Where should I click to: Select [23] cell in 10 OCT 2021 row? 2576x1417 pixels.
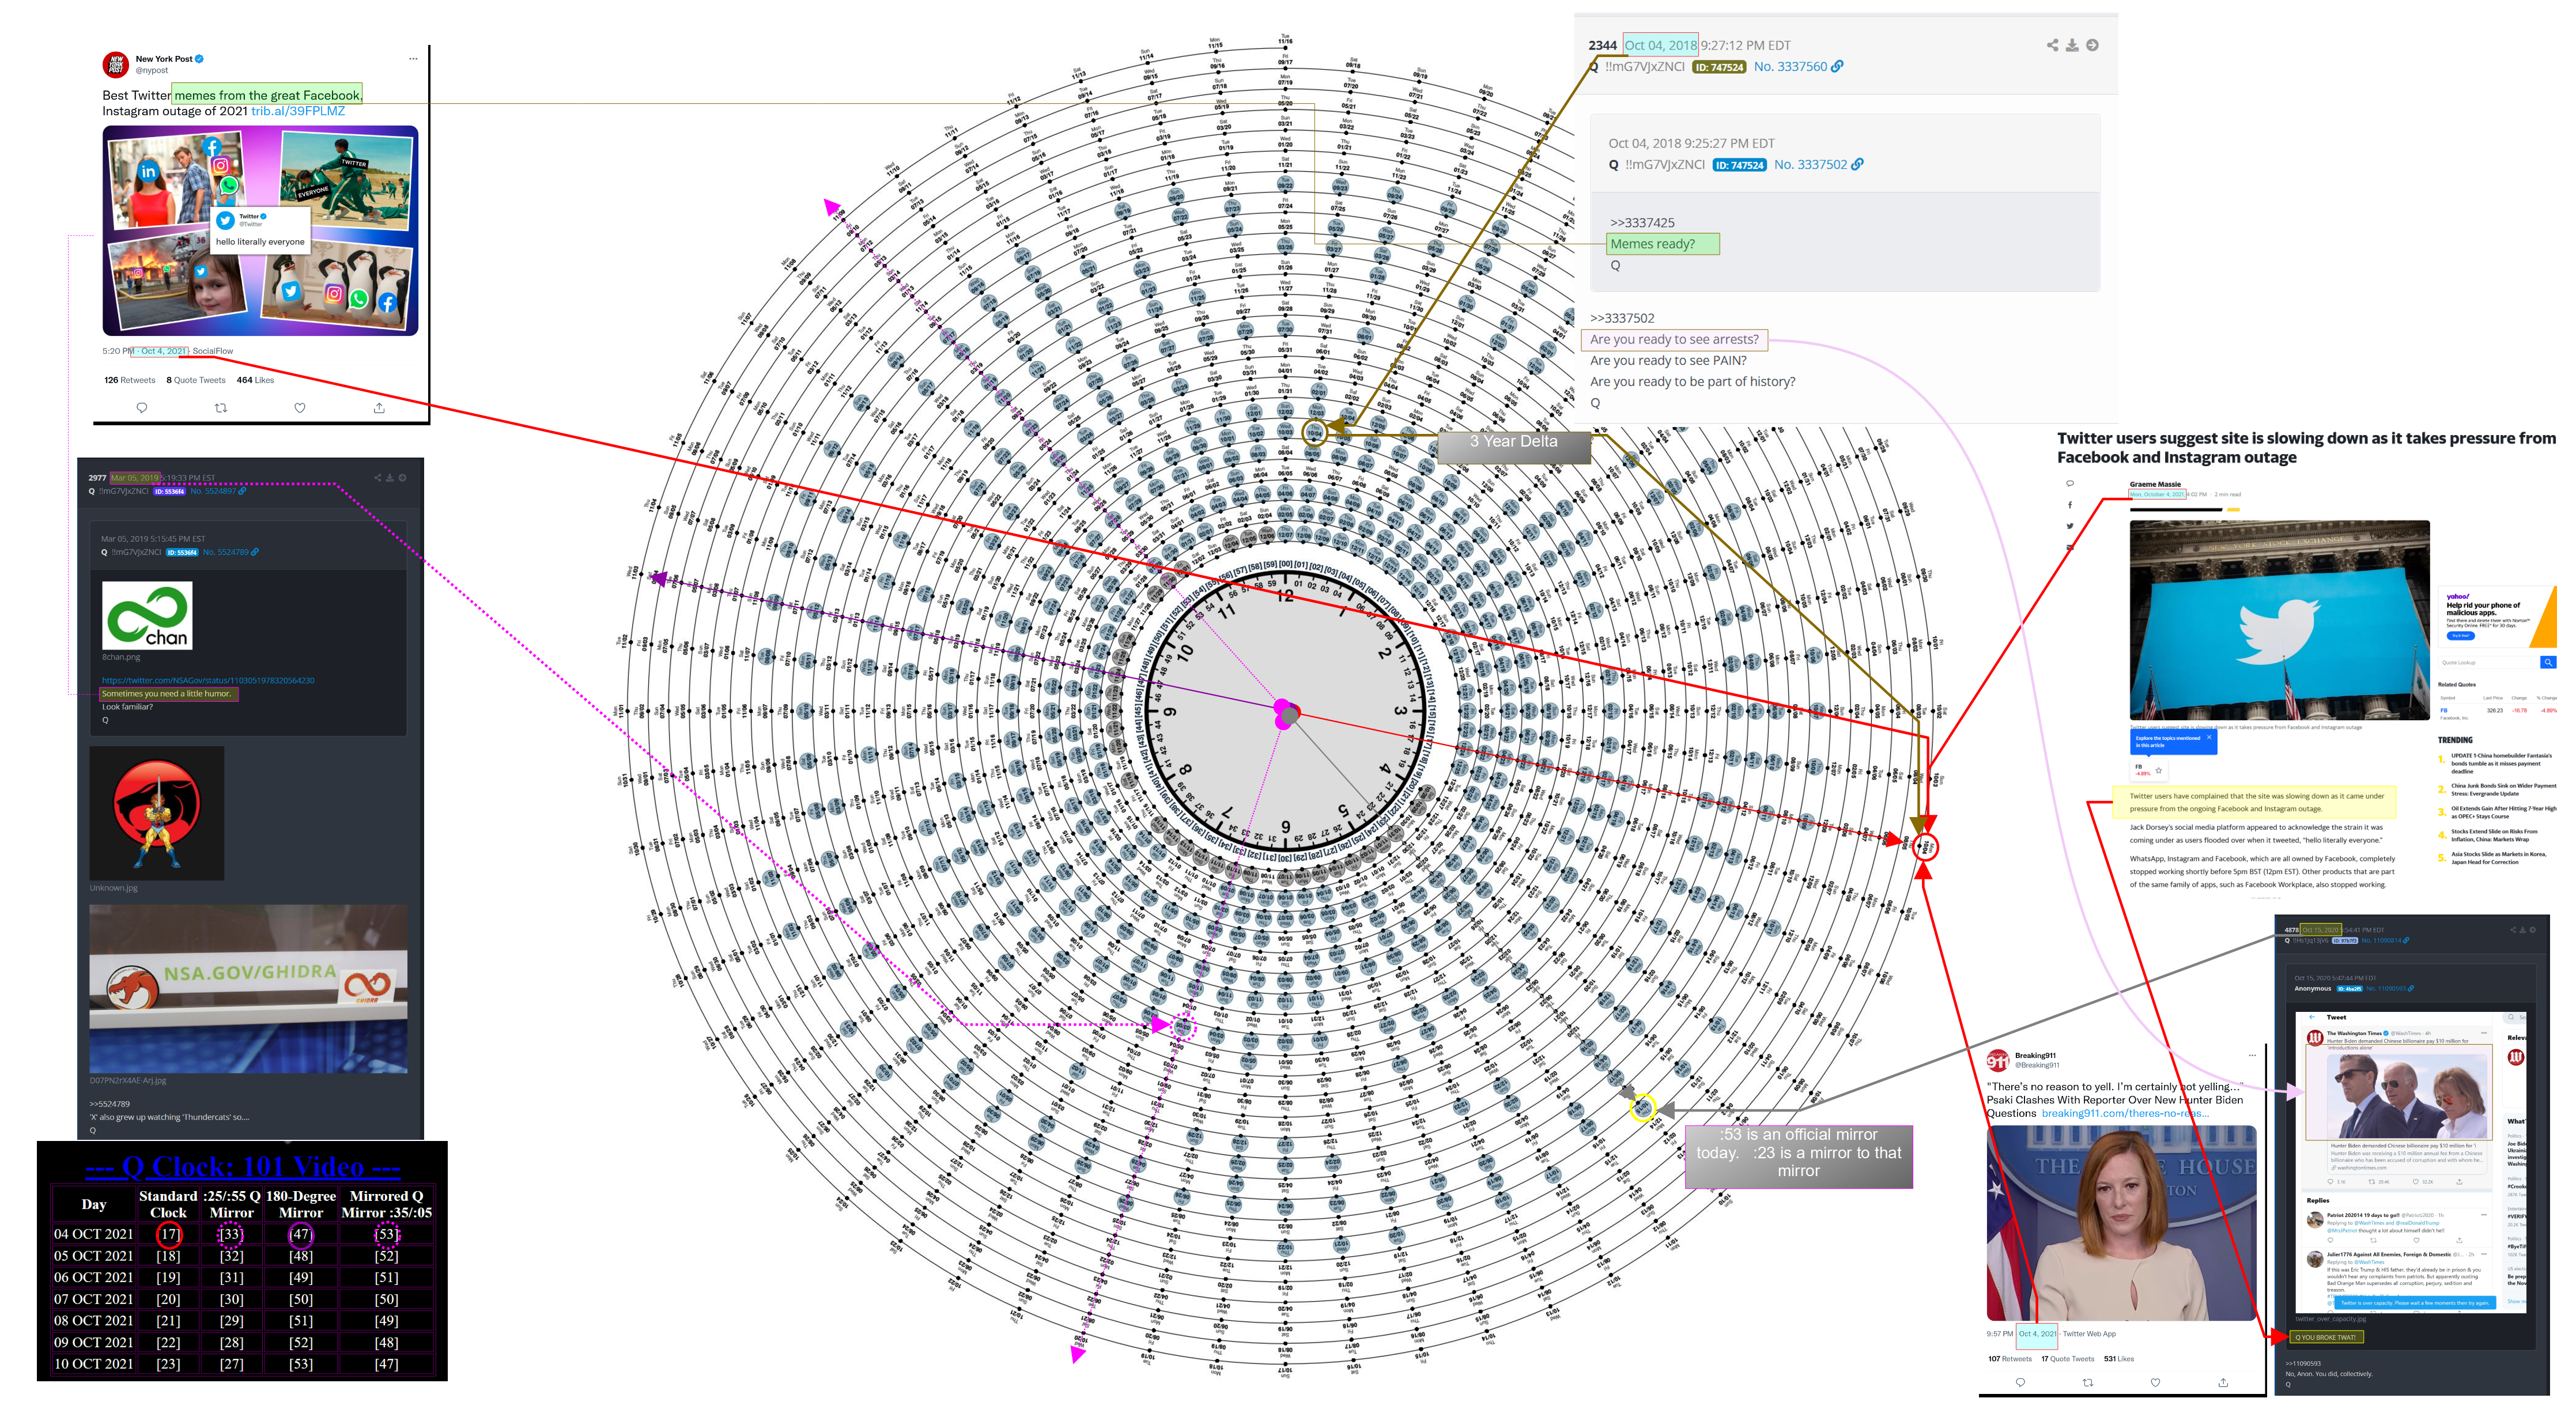(168, 1364)
